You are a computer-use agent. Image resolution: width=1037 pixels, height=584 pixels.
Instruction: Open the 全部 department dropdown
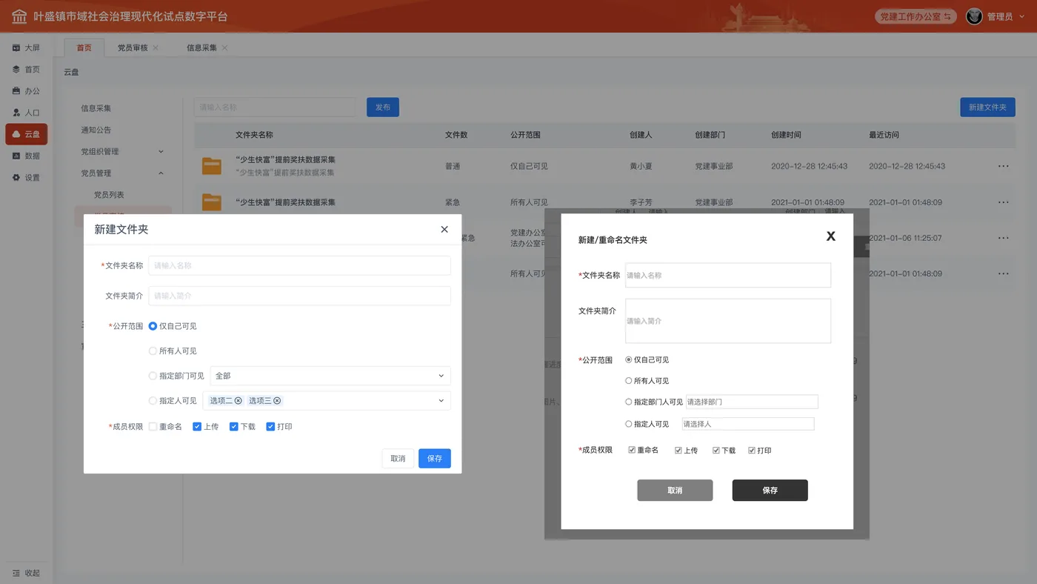pyautogui.click(x=330, y=376)
